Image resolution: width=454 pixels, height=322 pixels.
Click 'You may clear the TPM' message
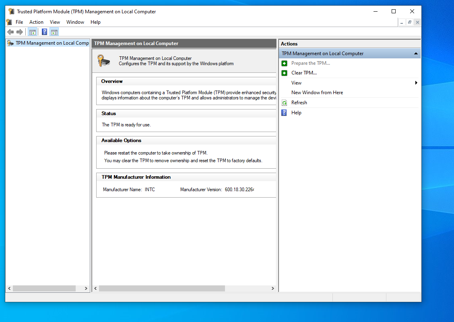[183, 161]
